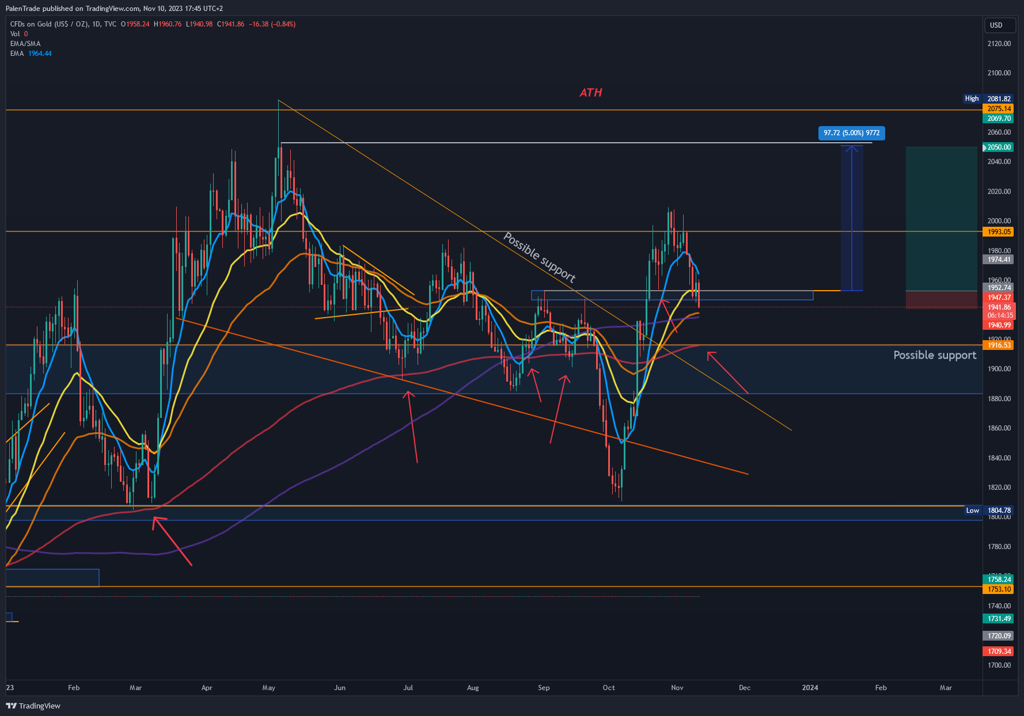The width and height of the screenshot is (1024, 716).
Task: Click the red 1940.99 price label
Action: [x=999, y=325]
